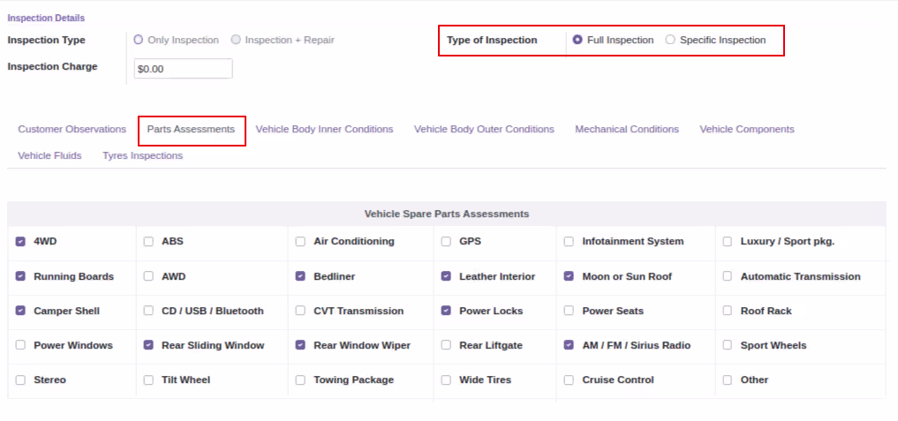Select the Only Inspection radio button
The width and height of the screenshot is (898, 421).
pos(138,40)
